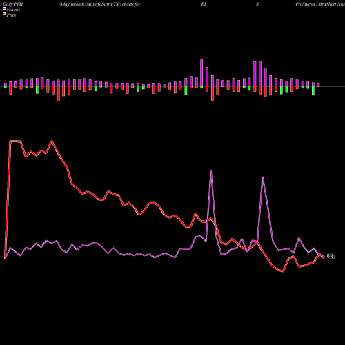Viewport: 345px width, 345px height.
Task: Click the end value label at the right end of the lines
Action: pyautogui.click(x=331, y=256)
